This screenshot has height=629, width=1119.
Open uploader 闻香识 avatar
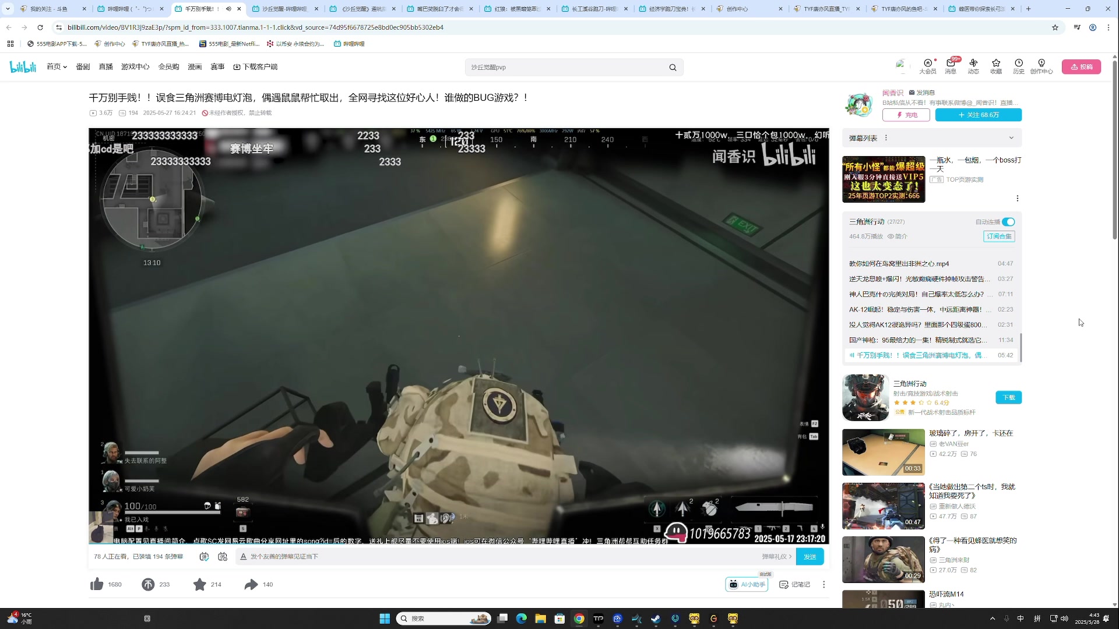(x=858, y=105)
